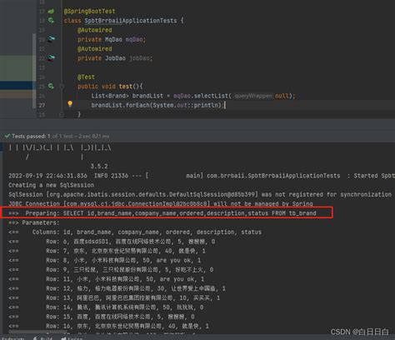The height and width of the screenshot is (340, 395).
Task: Click the first @Autowired annotation above MqDao
Action: [95, 30]
